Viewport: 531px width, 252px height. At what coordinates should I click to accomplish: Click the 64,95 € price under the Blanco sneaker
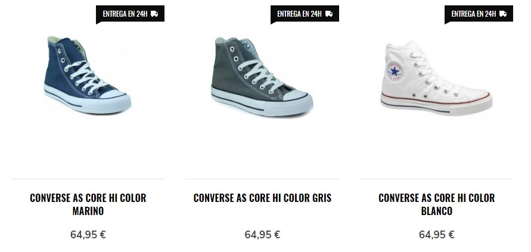(436, 234)
